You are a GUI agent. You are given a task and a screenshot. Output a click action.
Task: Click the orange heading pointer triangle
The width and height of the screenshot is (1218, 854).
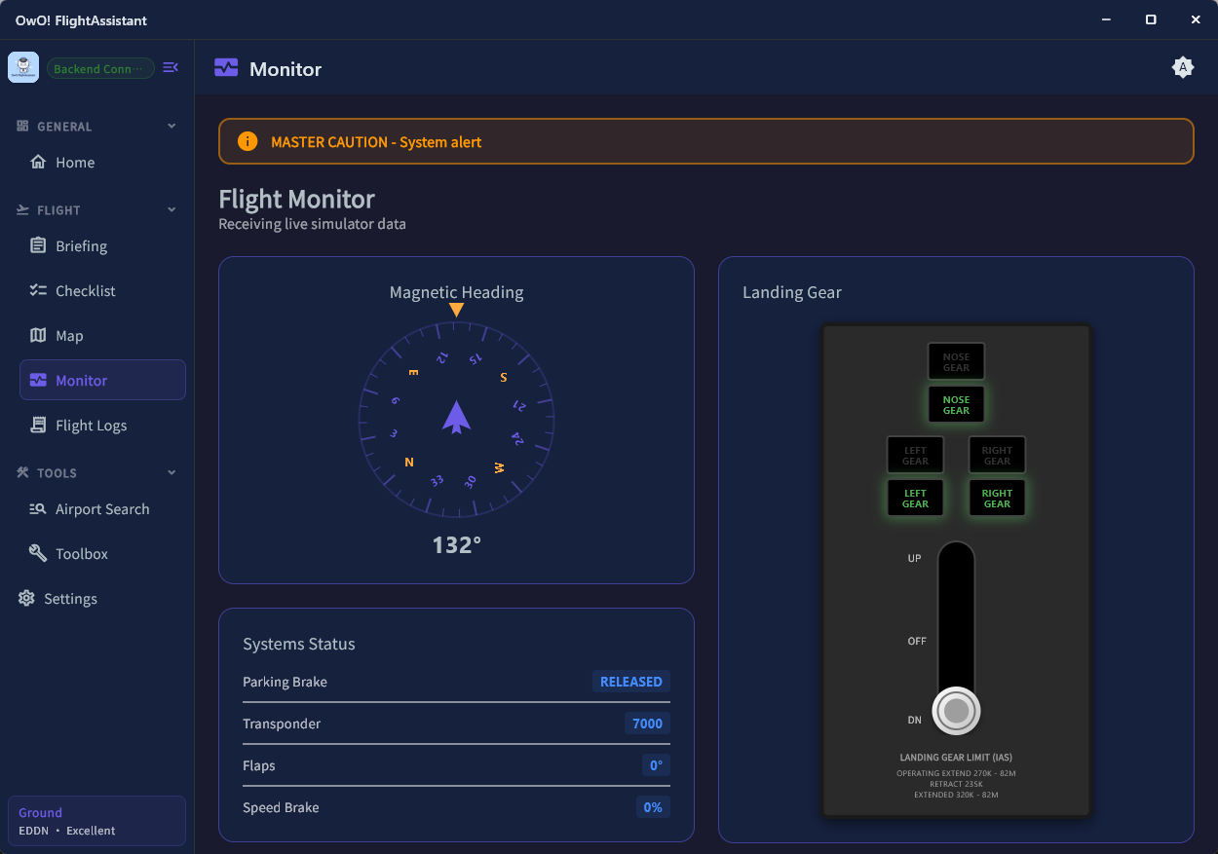pyautogui.click(x=456, y=310)
